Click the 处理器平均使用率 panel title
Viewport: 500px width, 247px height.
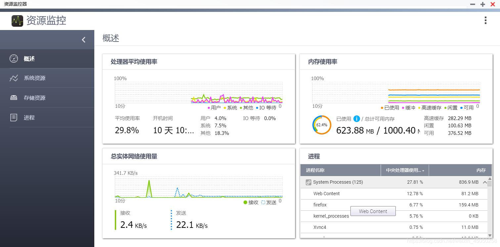click(x=134, y=62)
